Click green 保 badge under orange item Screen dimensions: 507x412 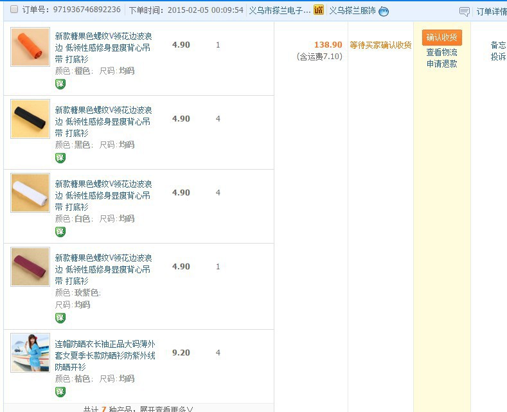(x=60, y=84)
